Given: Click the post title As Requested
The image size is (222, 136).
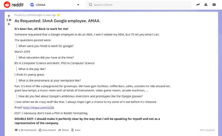Looking at the screenshot, I should [58, 21].
